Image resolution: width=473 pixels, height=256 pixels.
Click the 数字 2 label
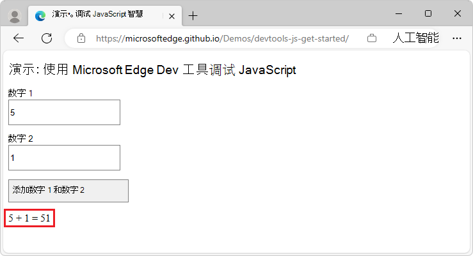click(x=20, y=139)
